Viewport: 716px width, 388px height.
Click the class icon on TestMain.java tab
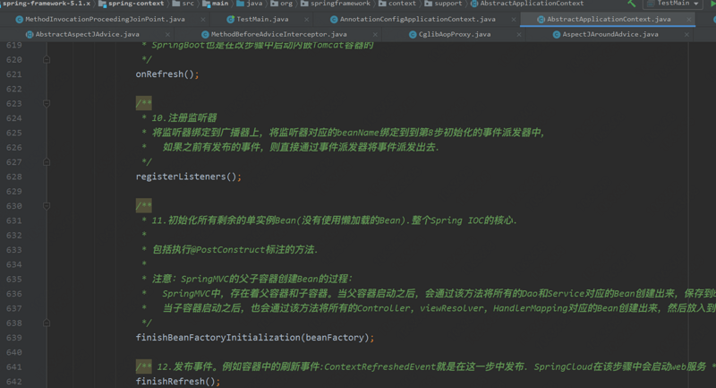click(231, 19)
